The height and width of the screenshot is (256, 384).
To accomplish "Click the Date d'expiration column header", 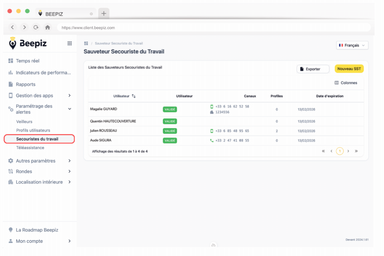I will [330, 96].
